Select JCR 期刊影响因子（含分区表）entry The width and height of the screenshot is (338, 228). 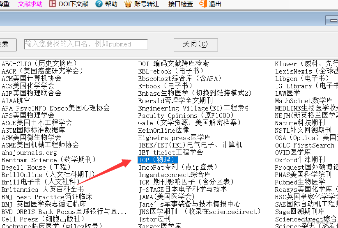coord(186,182)
